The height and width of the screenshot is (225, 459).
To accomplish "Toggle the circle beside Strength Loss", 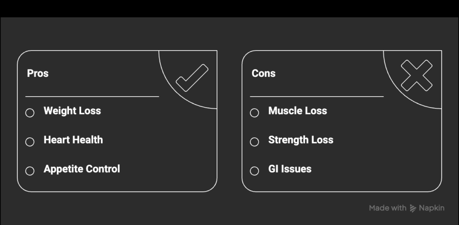I will [x=255, y=142].
